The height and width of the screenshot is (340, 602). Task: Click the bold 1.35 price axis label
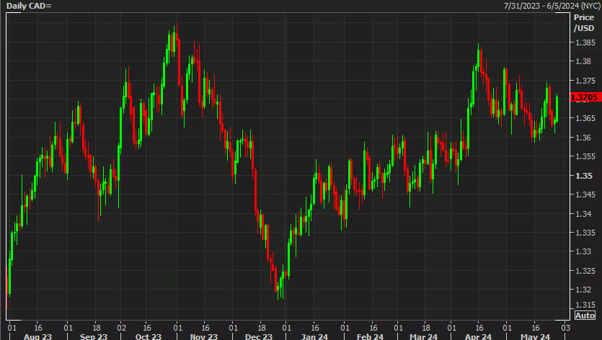[x=583, y=175]
